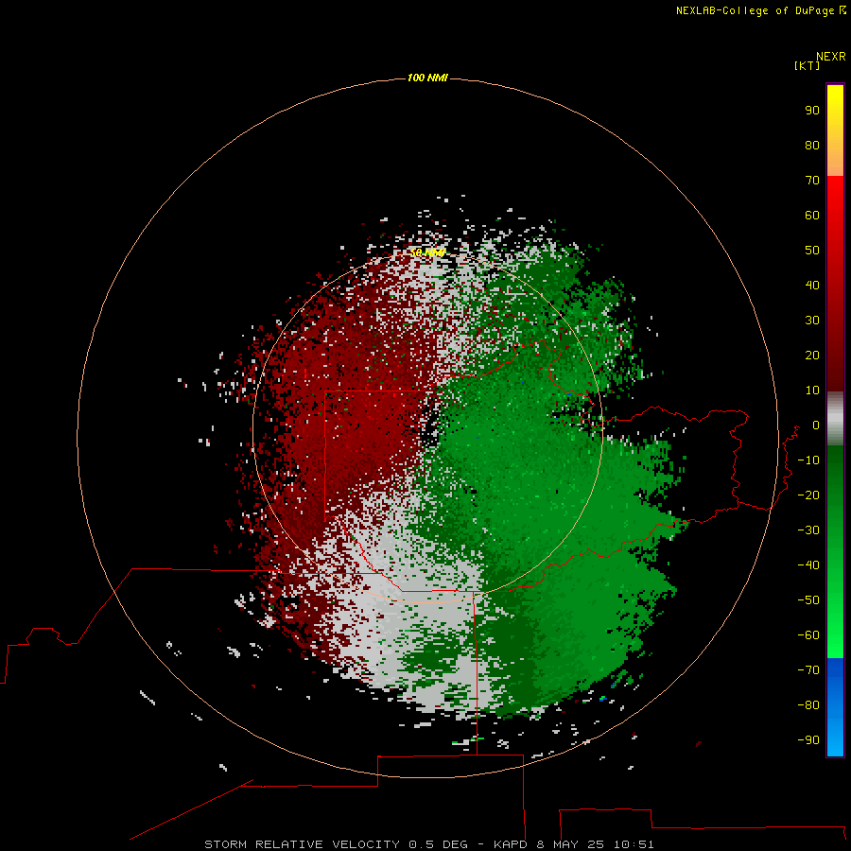This screenshot has height=851, width=851.
Task: Click the -40 value on velocity scale
Action: click(x=808, y=565)
